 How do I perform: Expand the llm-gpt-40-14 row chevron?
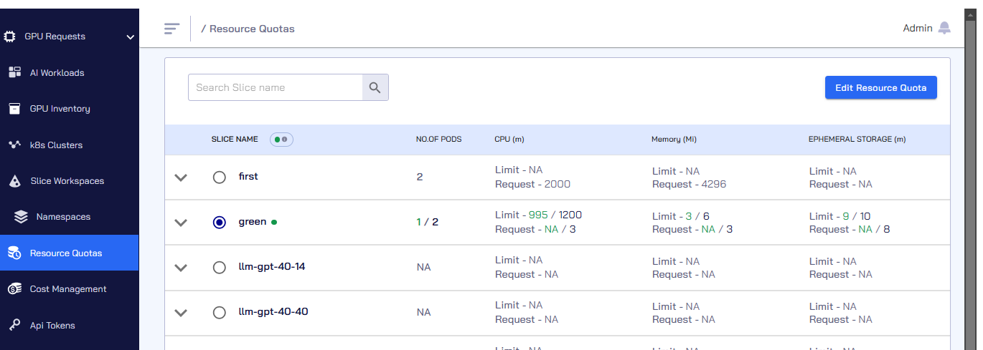pos(182,268)
